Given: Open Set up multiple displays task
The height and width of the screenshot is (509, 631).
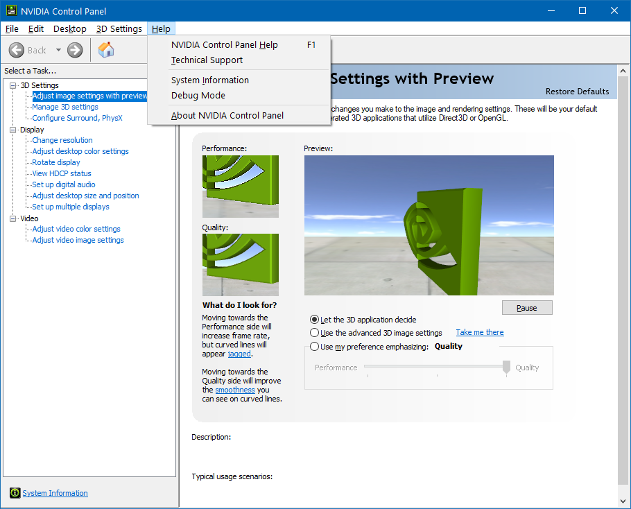Looking at the screenshot, I should coord(71,207).
